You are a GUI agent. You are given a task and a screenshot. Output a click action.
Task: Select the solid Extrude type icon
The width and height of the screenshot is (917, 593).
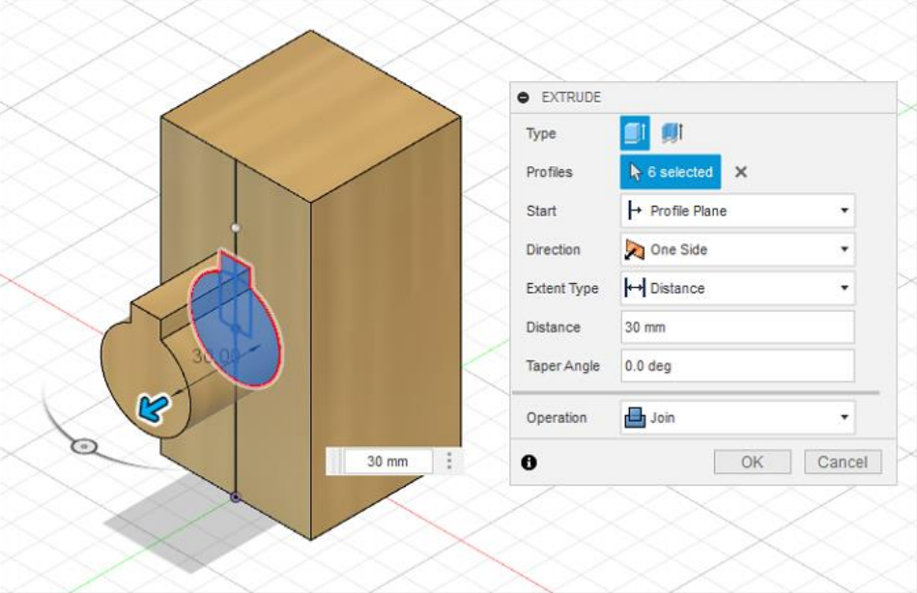pos(635,133)
